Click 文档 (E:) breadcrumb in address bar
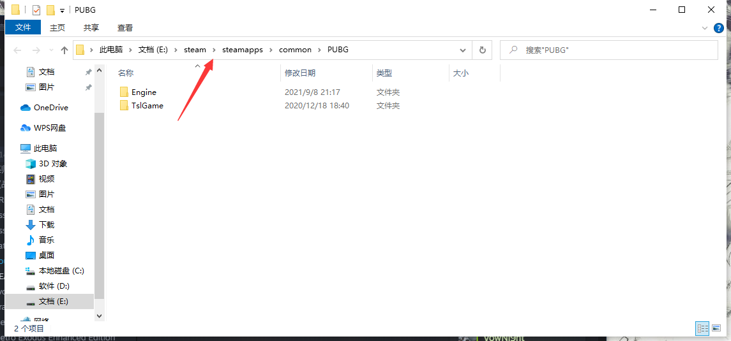The width and height of the screenshot is (731, 341). tap(153, 50)
